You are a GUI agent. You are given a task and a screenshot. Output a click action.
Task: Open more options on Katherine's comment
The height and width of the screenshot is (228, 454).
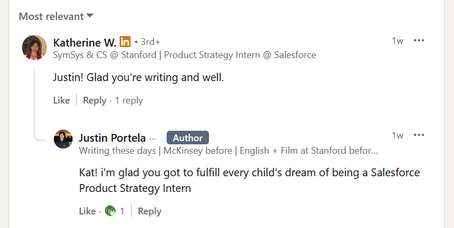[418, 41]
